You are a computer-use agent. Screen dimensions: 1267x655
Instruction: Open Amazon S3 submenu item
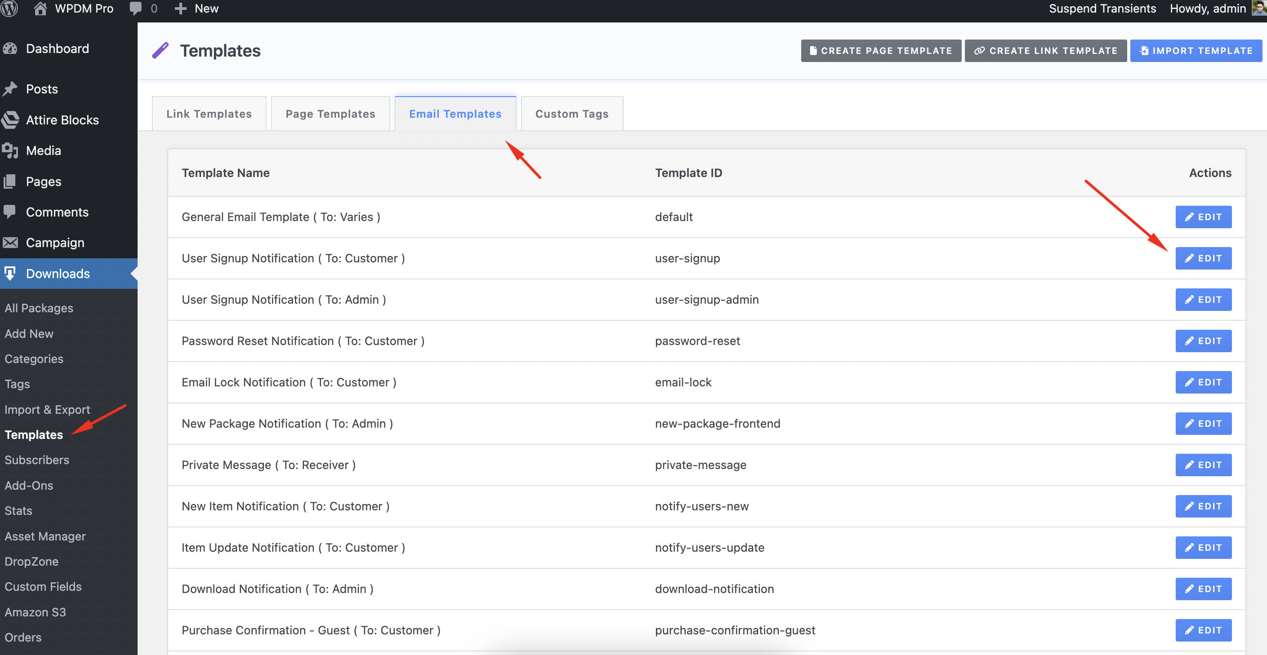(x=36, y=612)
